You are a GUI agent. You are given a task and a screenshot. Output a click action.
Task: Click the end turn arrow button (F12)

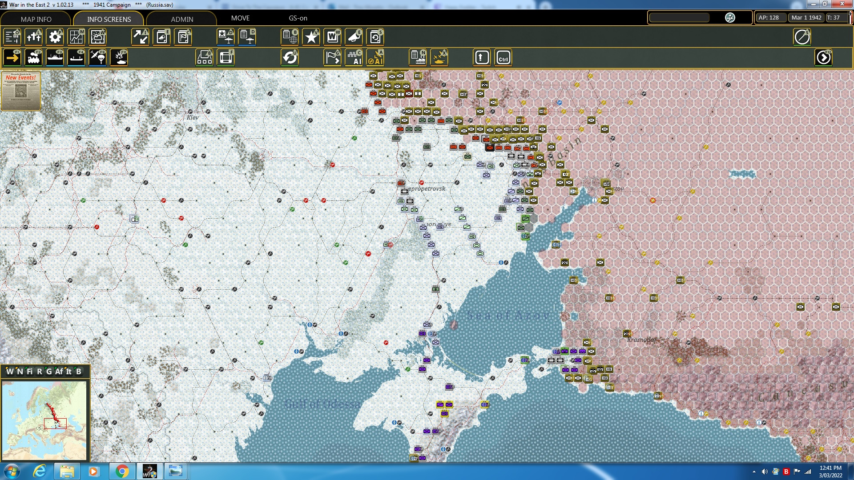coord(823,58)
